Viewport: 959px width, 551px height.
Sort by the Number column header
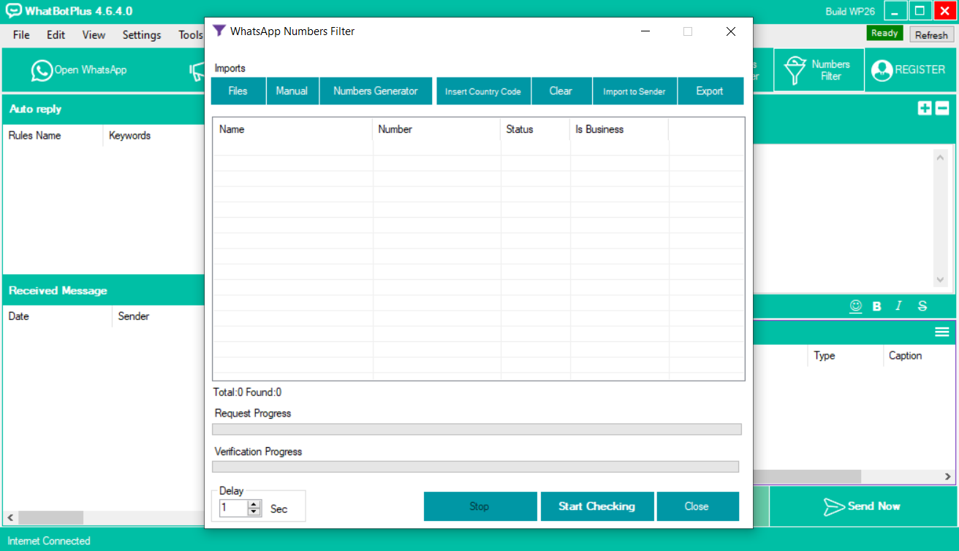[x=436, y=129]
